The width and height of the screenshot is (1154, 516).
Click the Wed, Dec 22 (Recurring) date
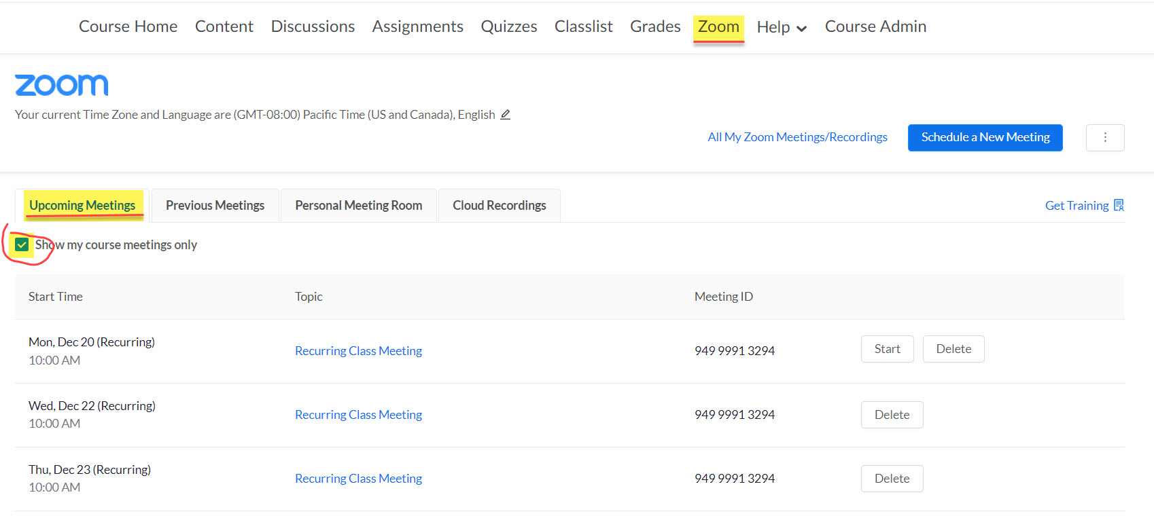tap(92, 406)
